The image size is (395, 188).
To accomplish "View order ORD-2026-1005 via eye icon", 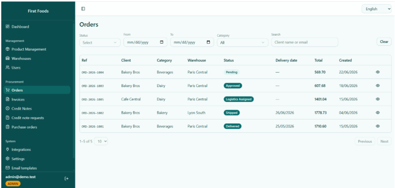I will (x=378, y=99).
